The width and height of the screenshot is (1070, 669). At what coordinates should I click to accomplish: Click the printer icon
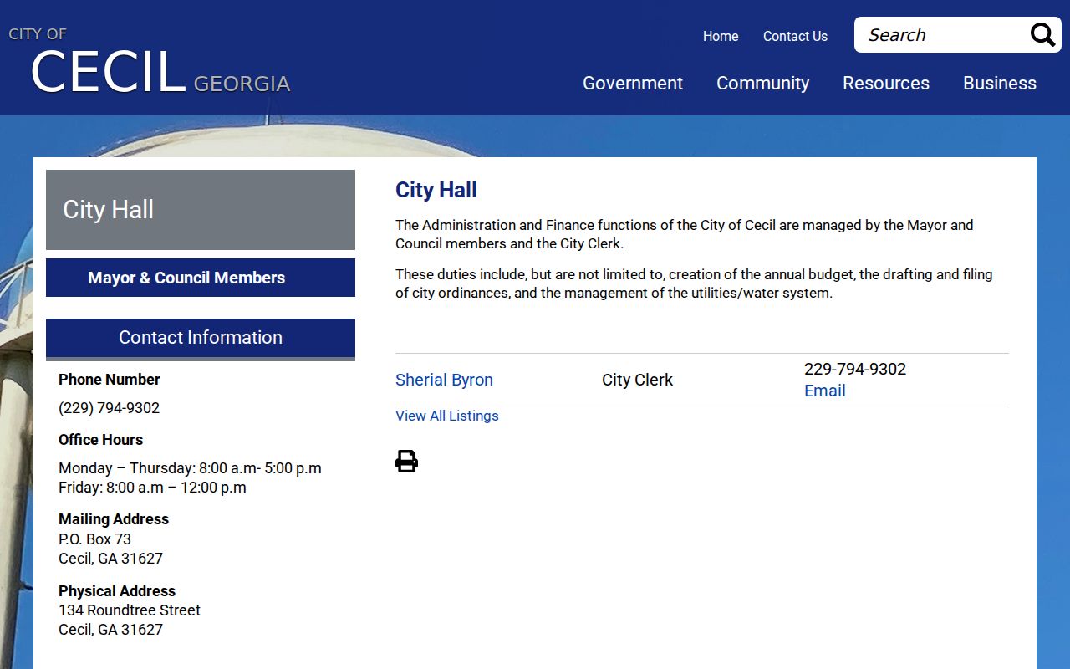(x=406, y=461)
